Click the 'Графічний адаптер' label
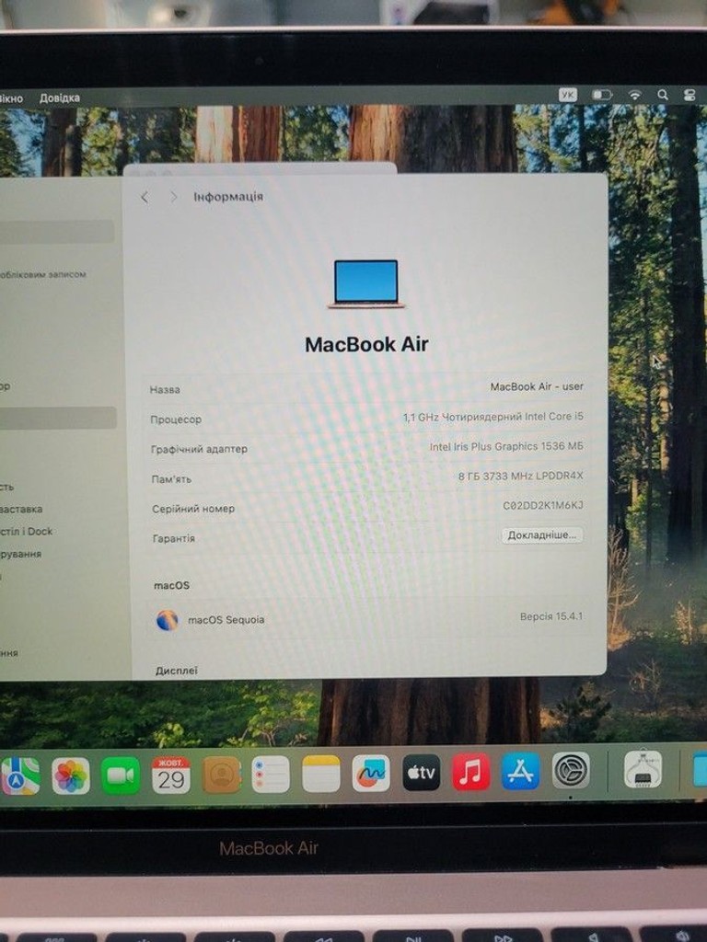Screen dimensions: 707x942 point(199,449)
